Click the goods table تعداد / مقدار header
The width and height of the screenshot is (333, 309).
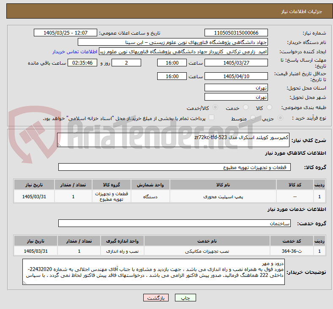pos(73,185)
